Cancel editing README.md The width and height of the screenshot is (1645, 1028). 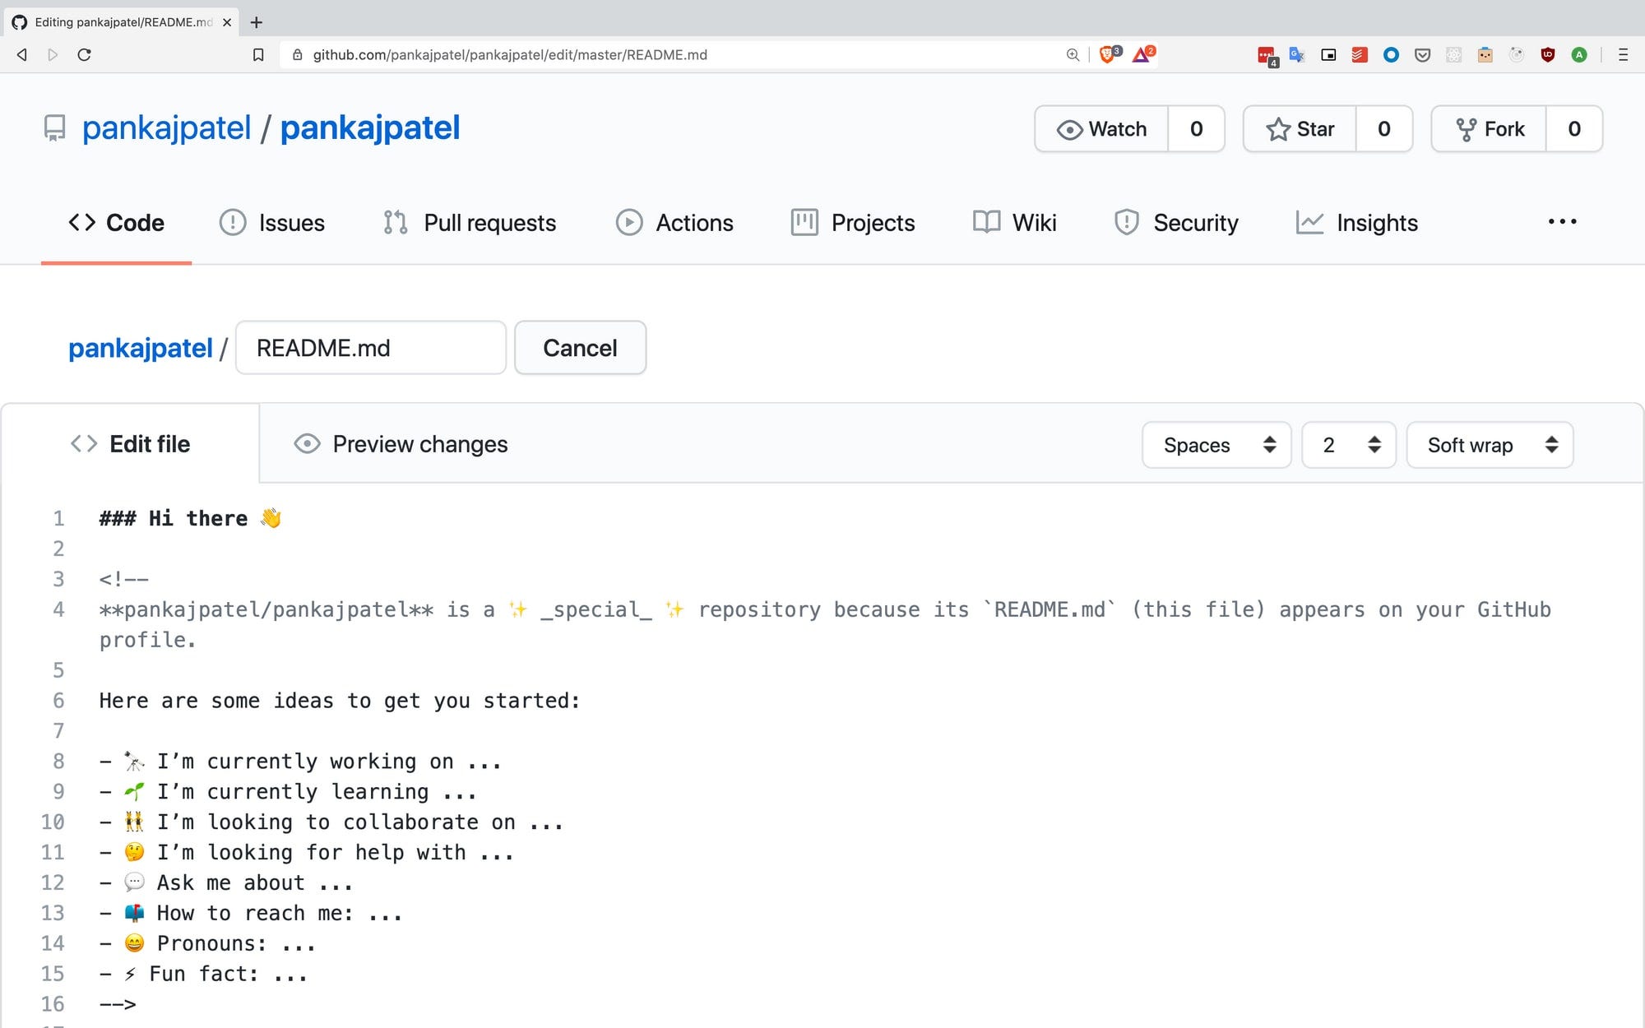point(579,348)
